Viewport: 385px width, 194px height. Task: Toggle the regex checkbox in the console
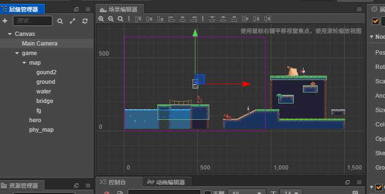(x=207, y=193)
